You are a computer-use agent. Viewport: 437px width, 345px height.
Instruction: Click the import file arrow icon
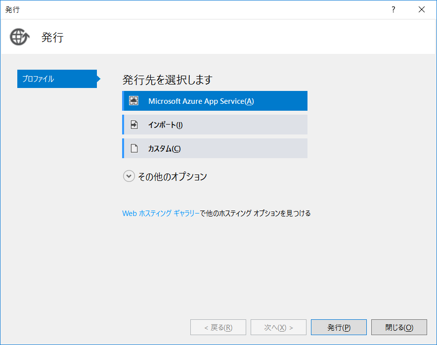point(134,125)
